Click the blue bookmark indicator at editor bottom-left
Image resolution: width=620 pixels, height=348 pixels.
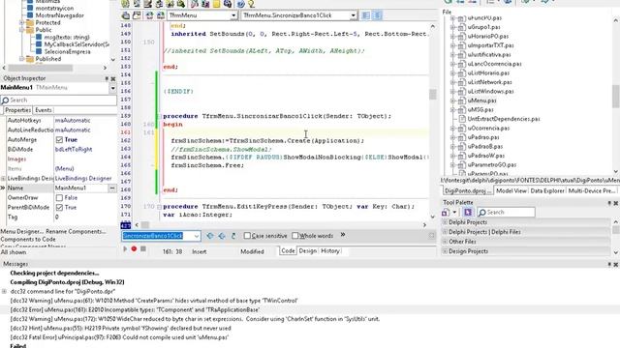[x=125, y=225]
